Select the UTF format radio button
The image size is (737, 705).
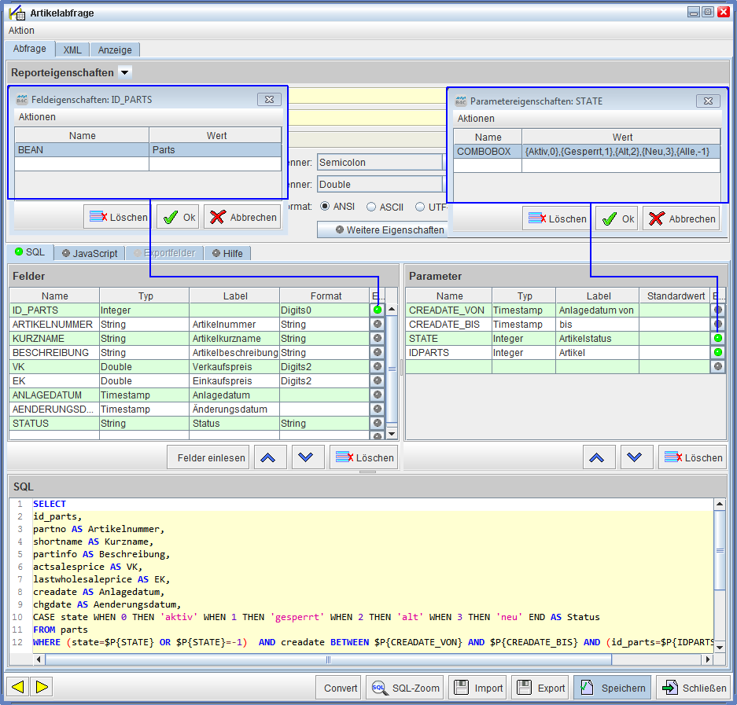pyautogui.click(x=421, y=207)
